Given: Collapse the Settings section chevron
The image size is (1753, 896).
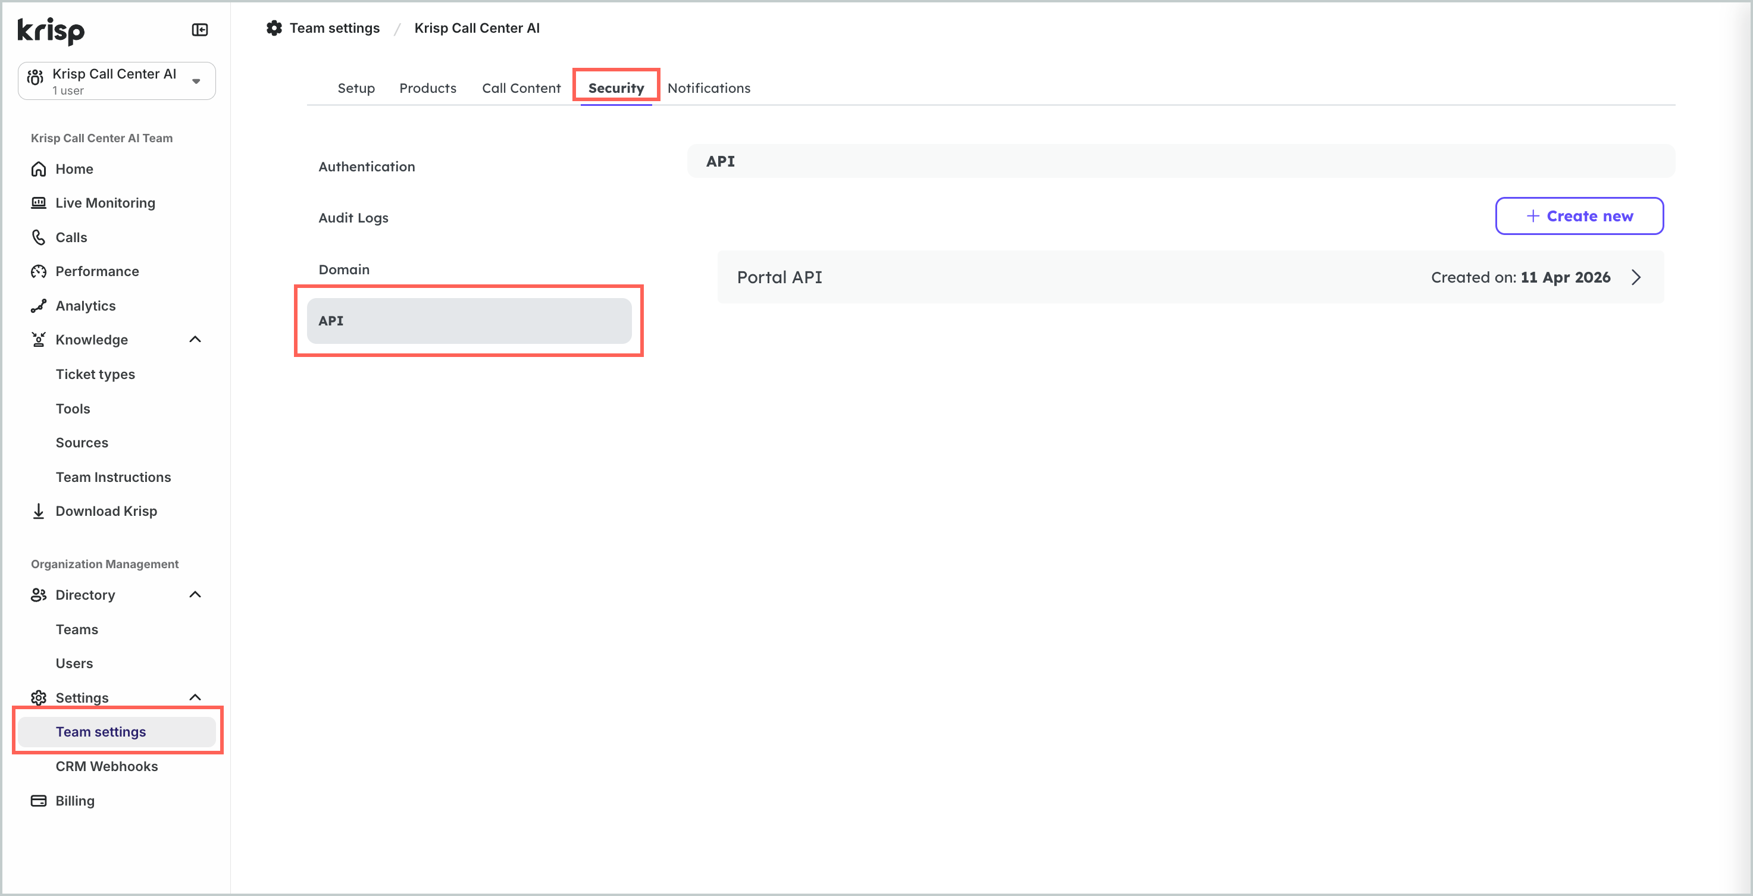Looking at the screenshot, I should 195,697.
